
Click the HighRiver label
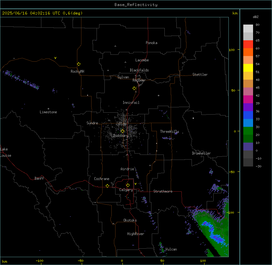point(136,234)
